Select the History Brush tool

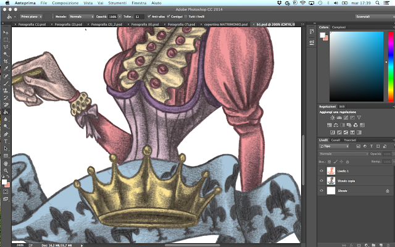pyautogui.click(x=6, y=98)
